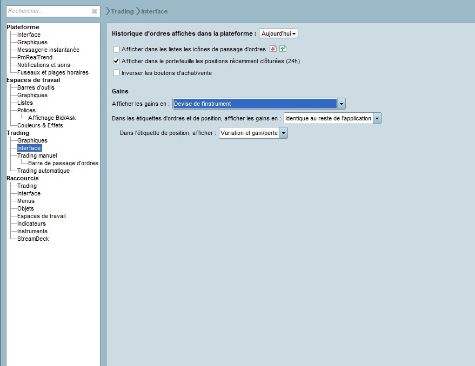This screenshot has height=366, width=475.
Task: Open Barre de passage d'ordres settings
Action: pyautogui.click(x=63, y=163)
